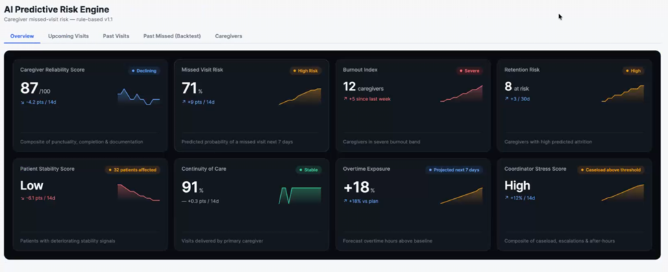Click the Overtime Exposure trend chart

coord(461,196)
